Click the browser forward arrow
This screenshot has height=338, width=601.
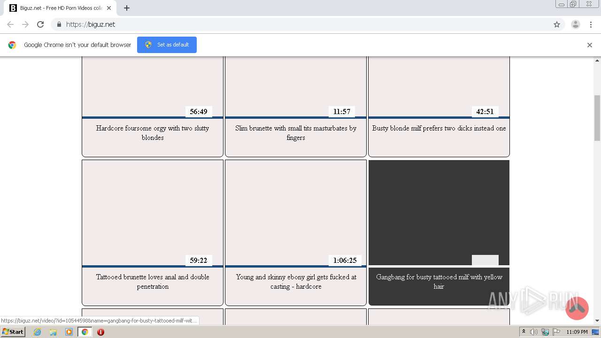pos(25,24)
